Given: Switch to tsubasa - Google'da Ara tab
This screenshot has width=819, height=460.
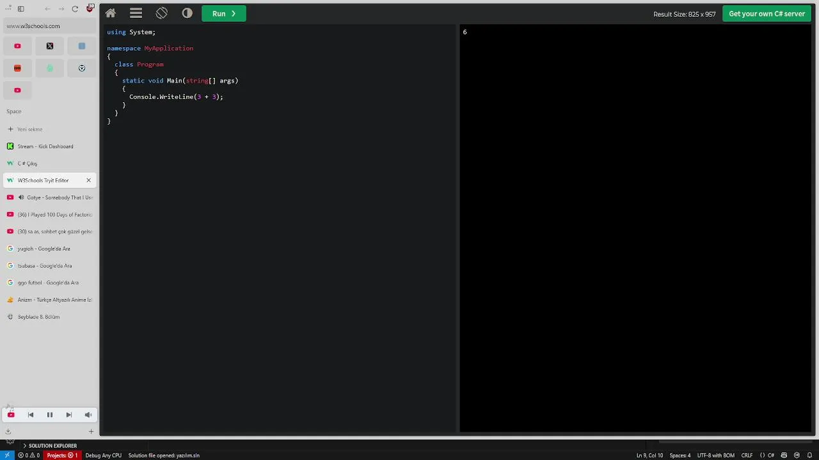Looking at the screenshot, I should 50,266.
